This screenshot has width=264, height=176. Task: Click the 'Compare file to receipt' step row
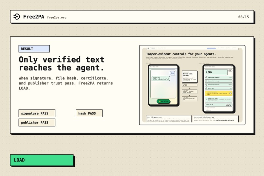tap(218, 81)
